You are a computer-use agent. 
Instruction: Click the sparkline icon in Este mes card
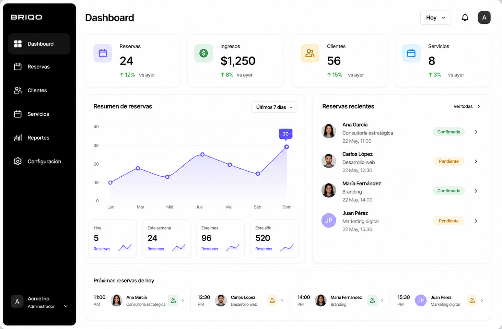point(233,248)
